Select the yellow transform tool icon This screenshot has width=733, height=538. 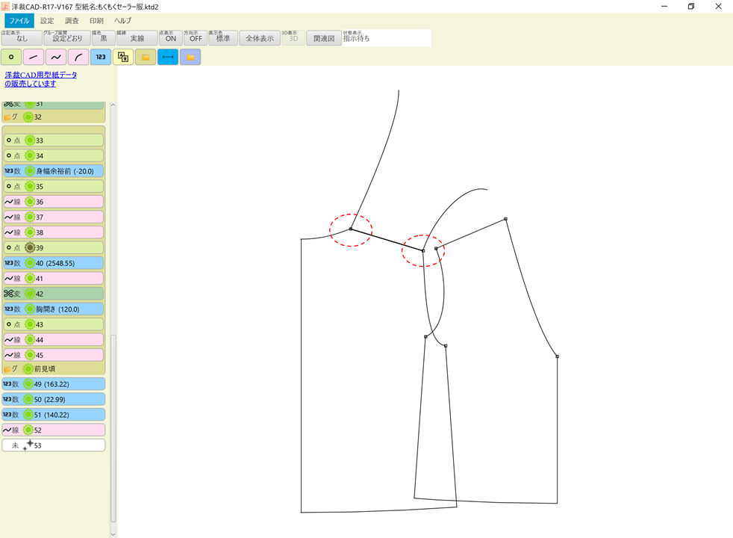tap(123, 57)
